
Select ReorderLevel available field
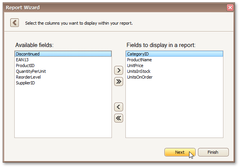(x=28, y=77)
